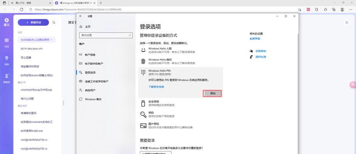Open chat 如何实现docker容器之间的
Viewport: 356px width, 154px height.
pyautogui.click(x=37, y=75)
